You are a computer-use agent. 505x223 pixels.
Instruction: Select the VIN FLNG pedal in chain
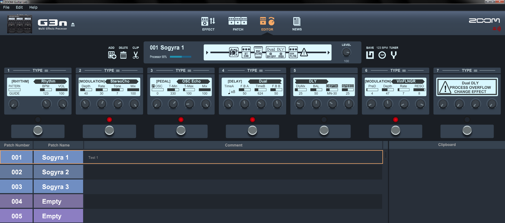(293, 52)
